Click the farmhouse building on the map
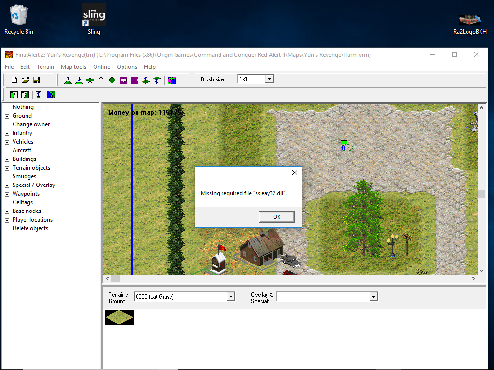The height and width of the screenshot is (370, 494). coord(261,248)
